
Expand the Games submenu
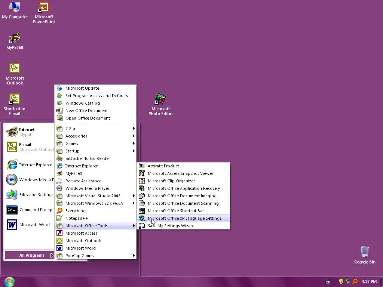tap(95, 143)
